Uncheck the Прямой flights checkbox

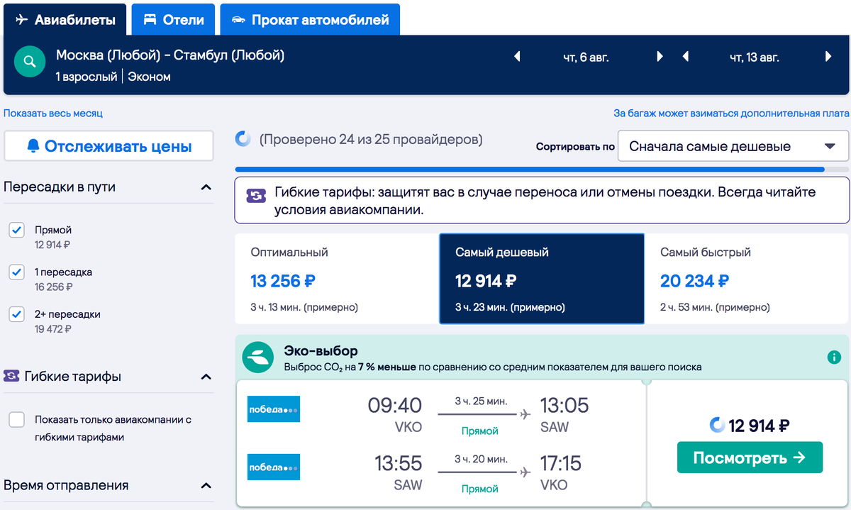(x=16, y=229)
